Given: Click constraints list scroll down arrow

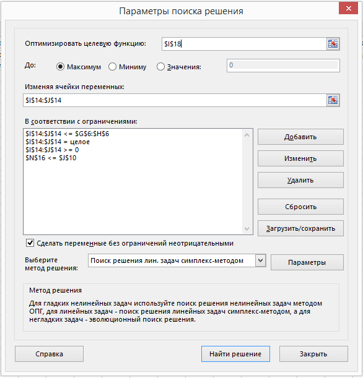Looking at the screenshot, I should coord(247,228).
